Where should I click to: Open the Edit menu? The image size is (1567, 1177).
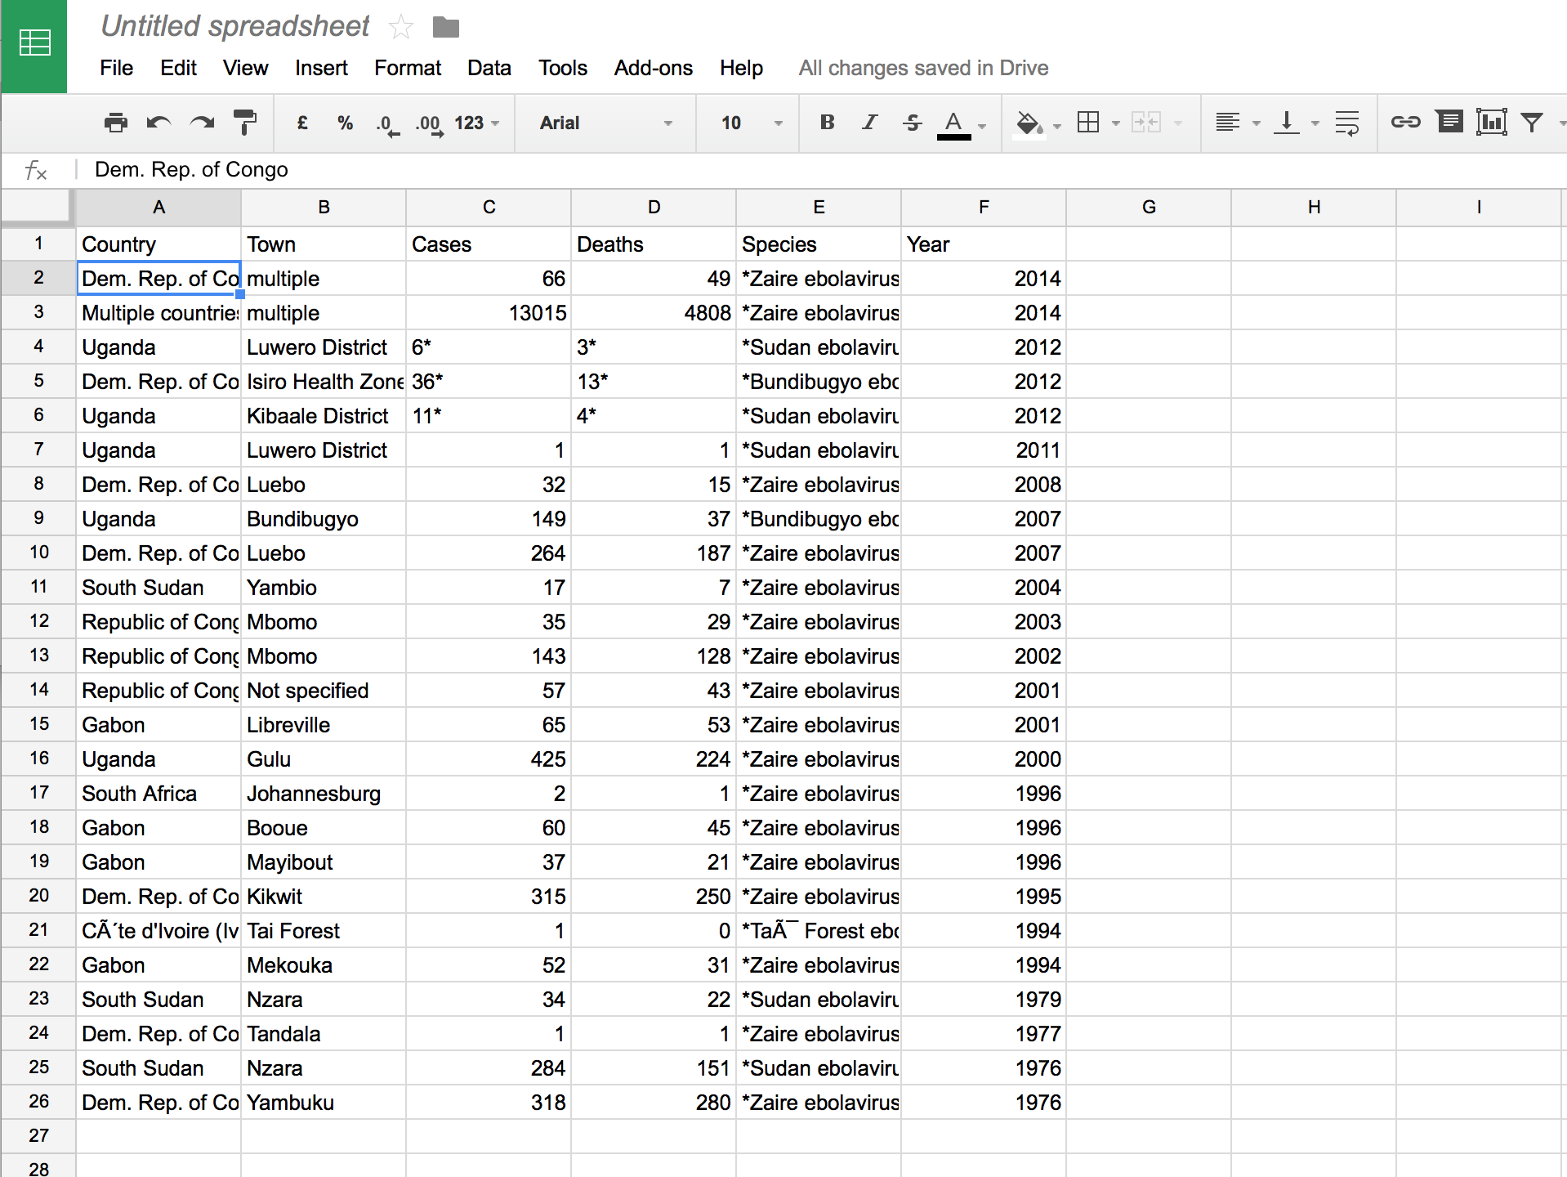(178, 68)
